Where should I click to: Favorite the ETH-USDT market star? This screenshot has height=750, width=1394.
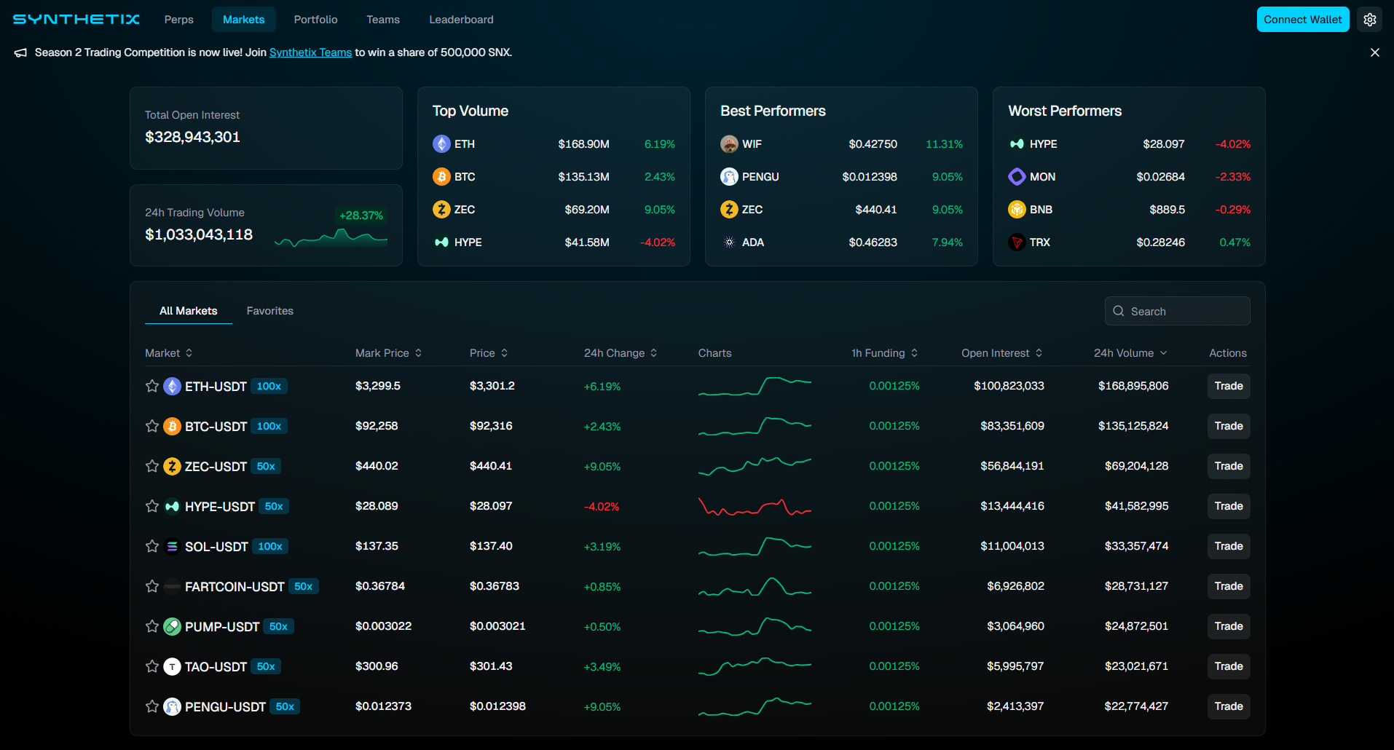pyautogui.click(x=151, y=386)
